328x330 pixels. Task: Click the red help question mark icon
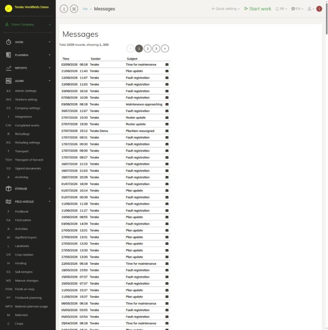pos(319,9)
